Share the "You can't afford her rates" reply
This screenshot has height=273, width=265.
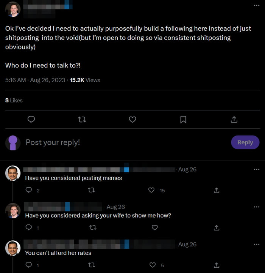(x=217, y=265)
